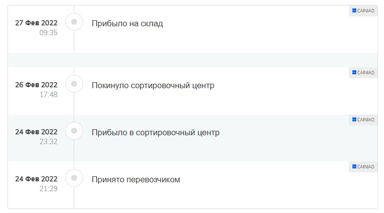384x213 pixels.
Task: Click the date '27 Фев 2022'
Action: point(36,23)
